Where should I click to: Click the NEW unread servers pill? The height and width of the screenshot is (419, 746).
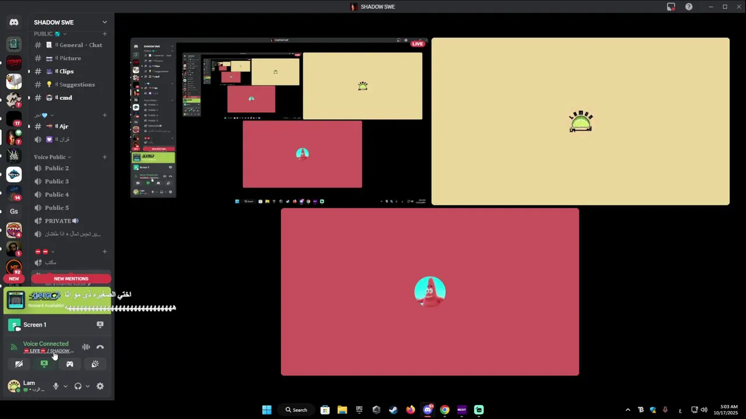pos(14,279)
